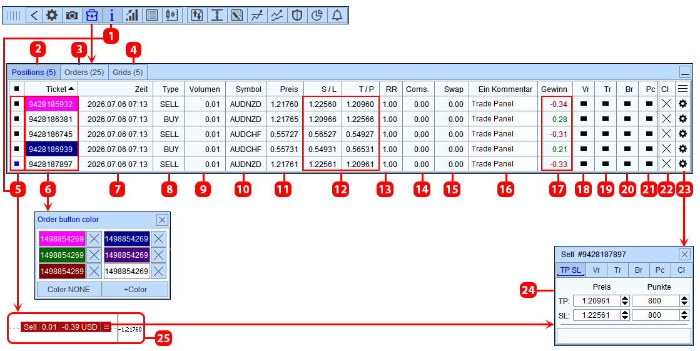
Task: Click the Gewinn column header
Action: (x=554, y=89)
